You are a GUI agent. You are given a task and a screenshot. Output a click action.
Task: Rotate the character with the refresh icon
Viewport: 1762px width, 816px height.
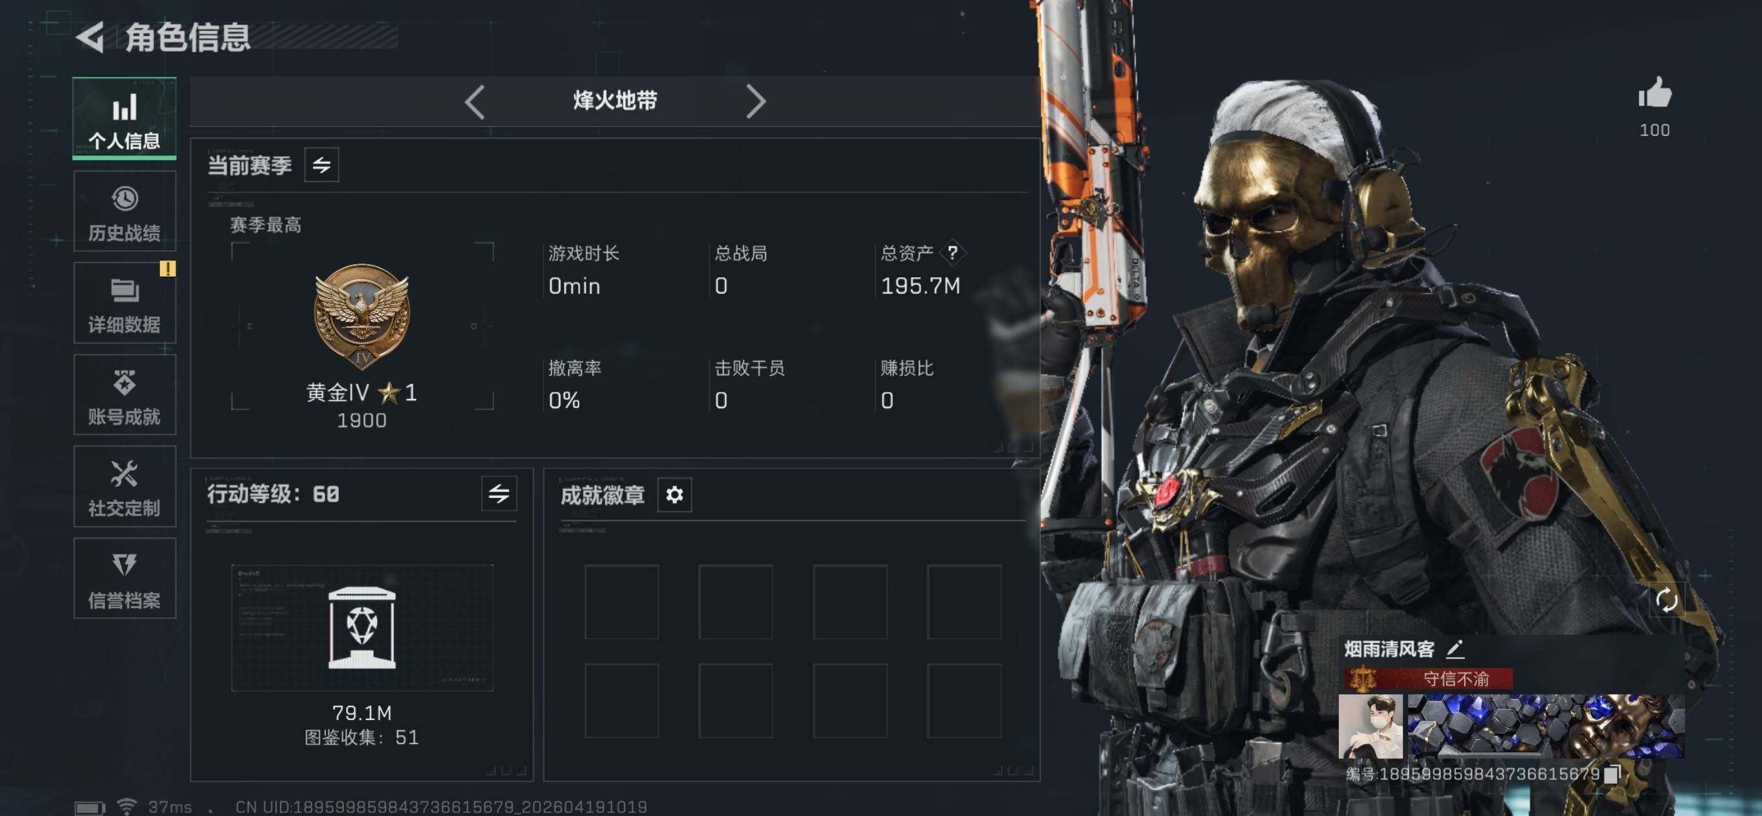(x=1666, y=600)
